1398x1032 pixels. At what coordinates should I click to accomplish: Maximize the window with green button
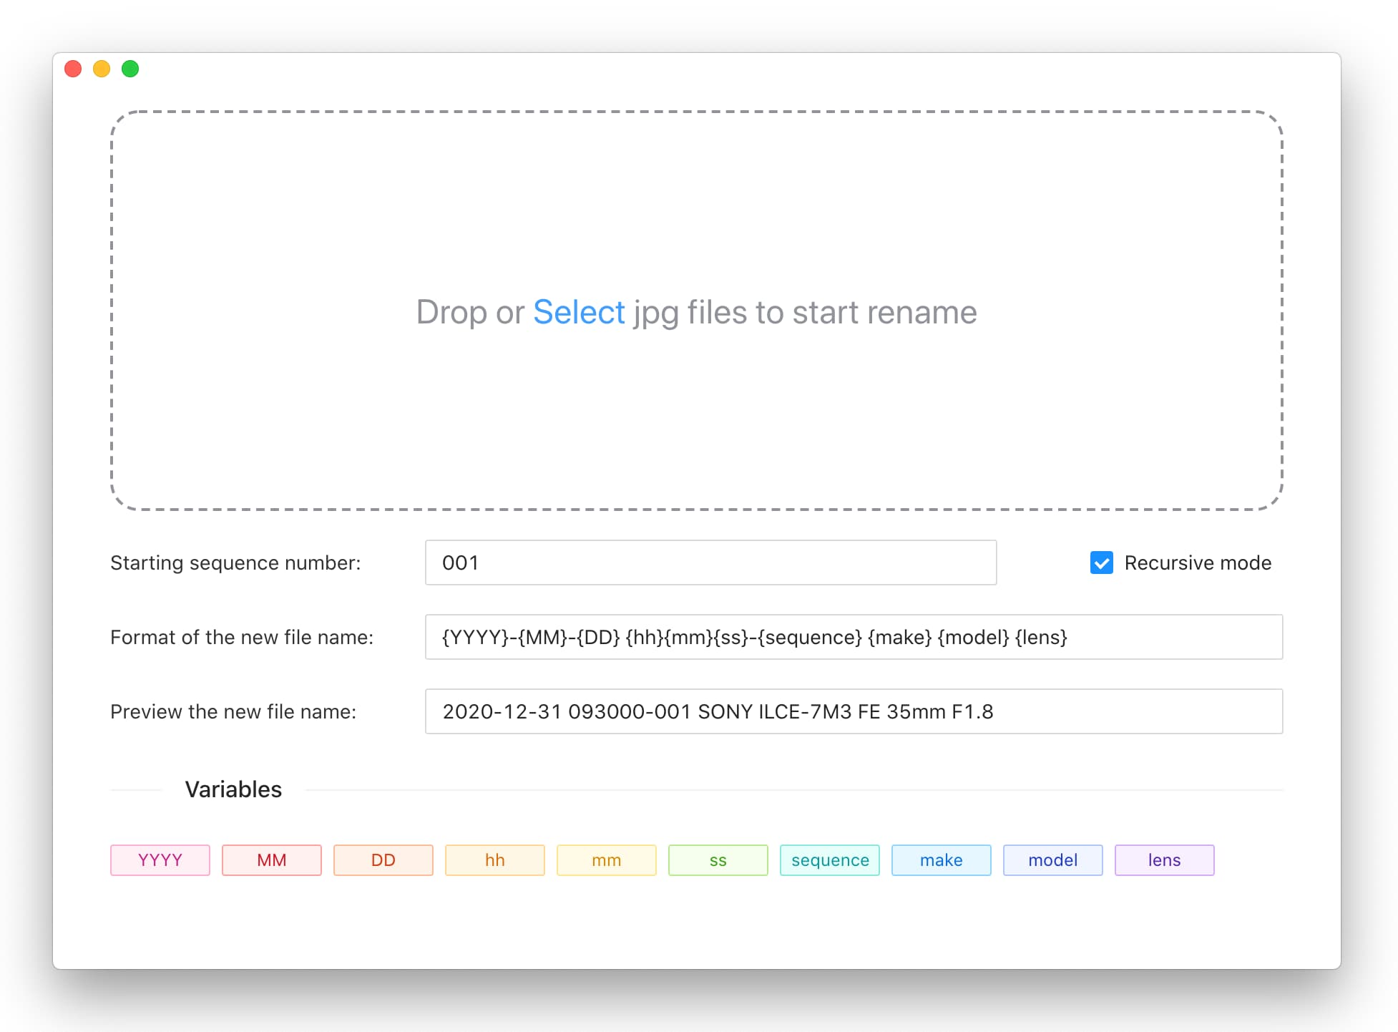pos(130,69)
